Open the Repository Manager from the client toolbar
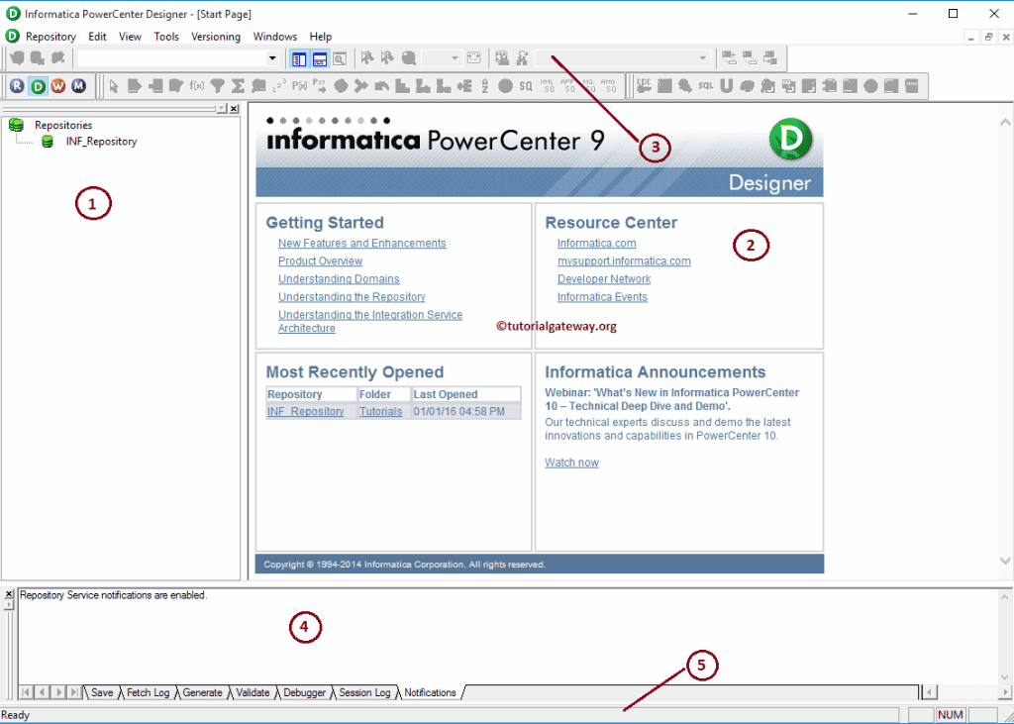This screenshot has height=724, width=1014. click(17, 86)
